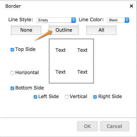
Task: Apply the All borders preset
Action: [101, 30]
